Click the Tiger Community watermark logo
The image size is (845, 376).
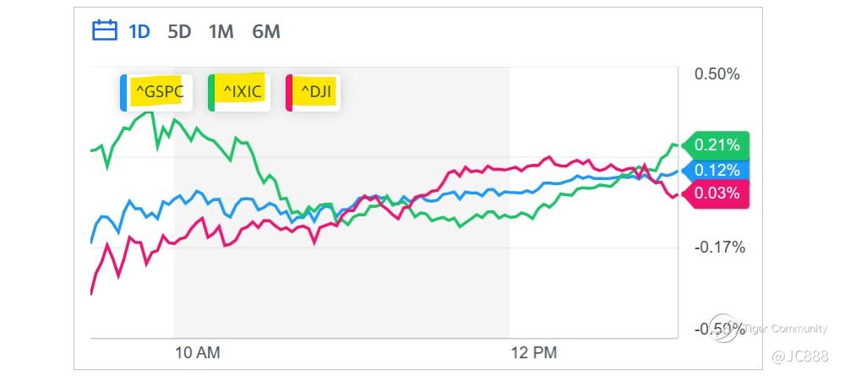(725, 331)
